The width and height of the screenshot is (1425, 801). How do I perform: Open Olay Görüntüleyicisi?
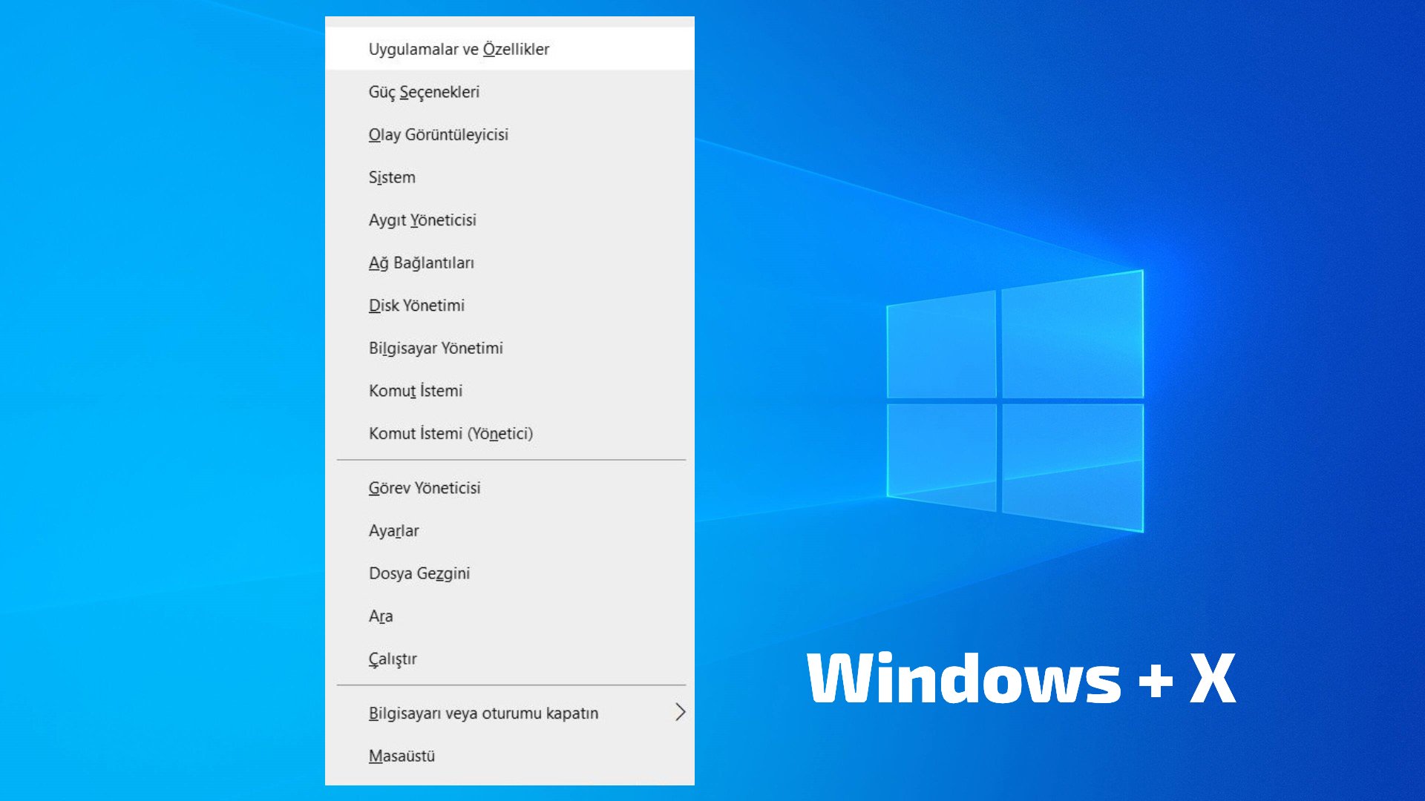coord(510,134)
